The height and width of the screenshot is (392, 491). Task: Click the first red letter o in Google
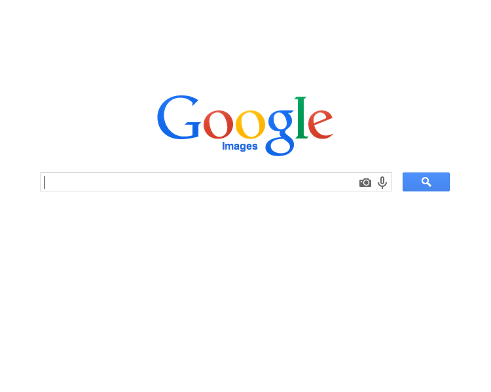coord(219,124)
